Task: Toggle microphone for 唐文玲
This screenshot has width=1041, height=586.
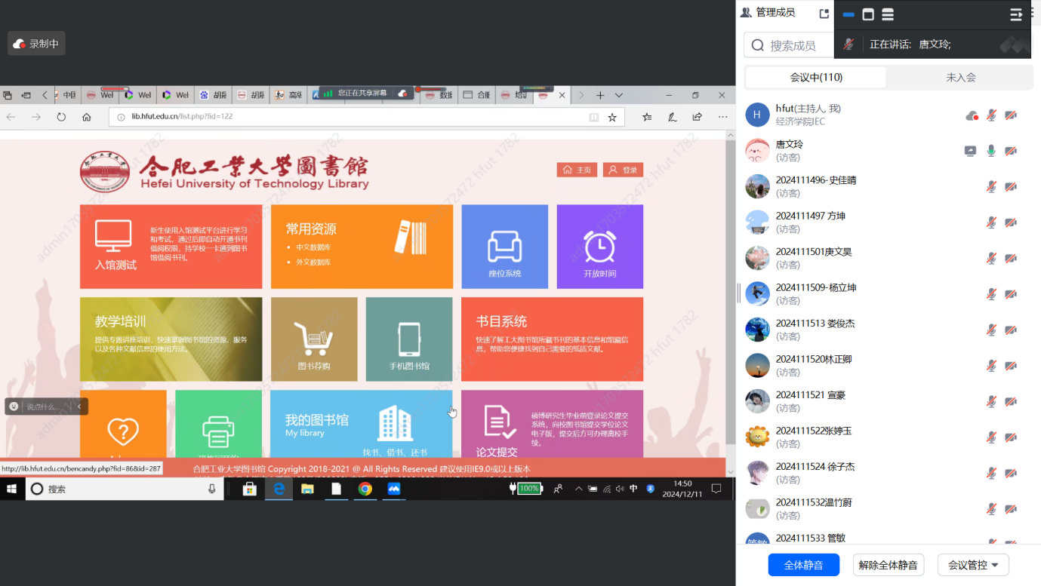Action: point(991,151)
